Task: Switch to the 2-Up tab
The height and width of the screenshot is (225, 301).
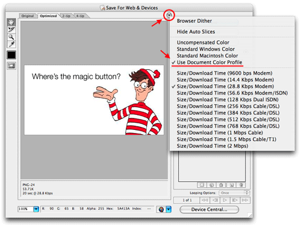Action: coord(66,16)
